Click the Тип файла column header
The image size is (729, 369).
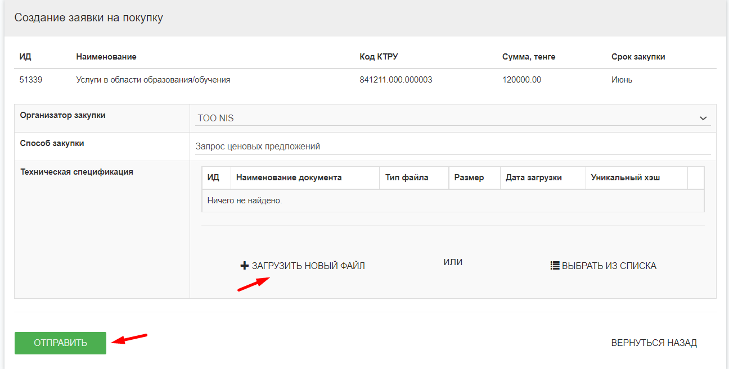point(407,177)
